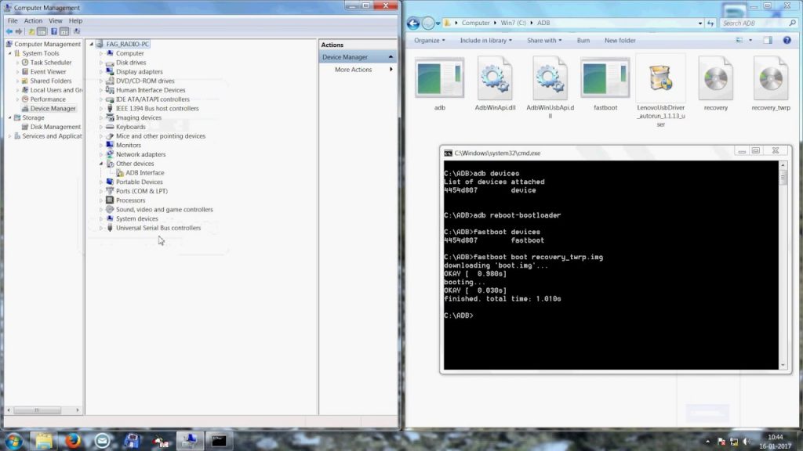803x451 pixels.
Task: Switch to the command prompt taskbar button
Action: [x=219, y=441]
